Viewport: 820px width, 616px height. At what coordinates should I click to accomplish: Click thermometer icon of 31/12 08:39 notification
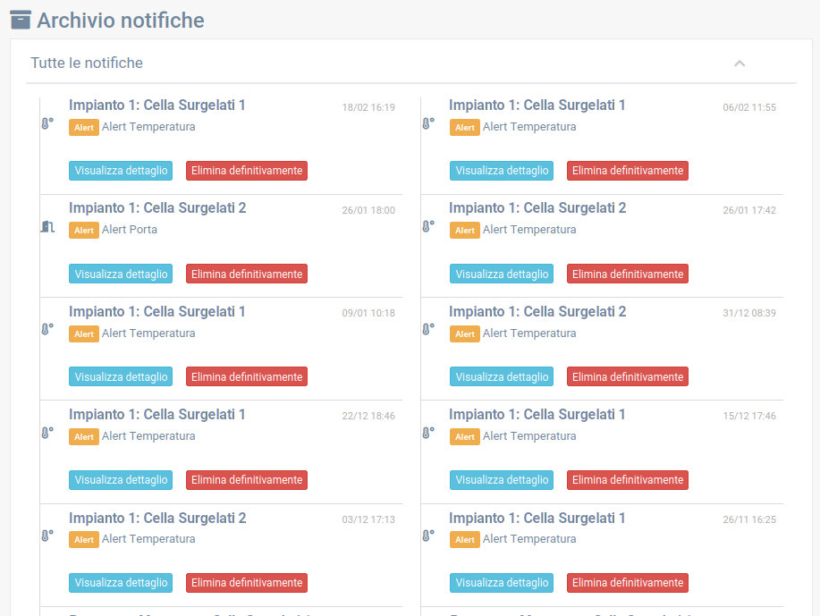[x=427, y=330]
